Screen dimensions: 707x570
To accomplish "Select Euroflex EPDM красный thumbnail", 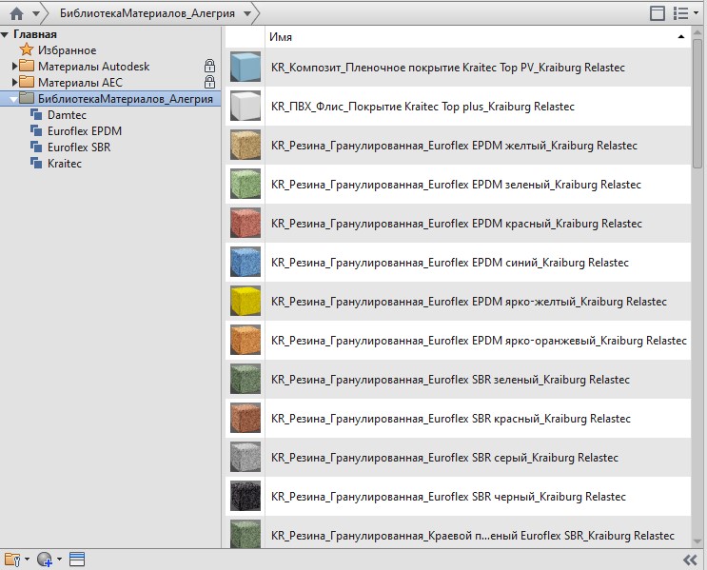I will pos(245,223).
